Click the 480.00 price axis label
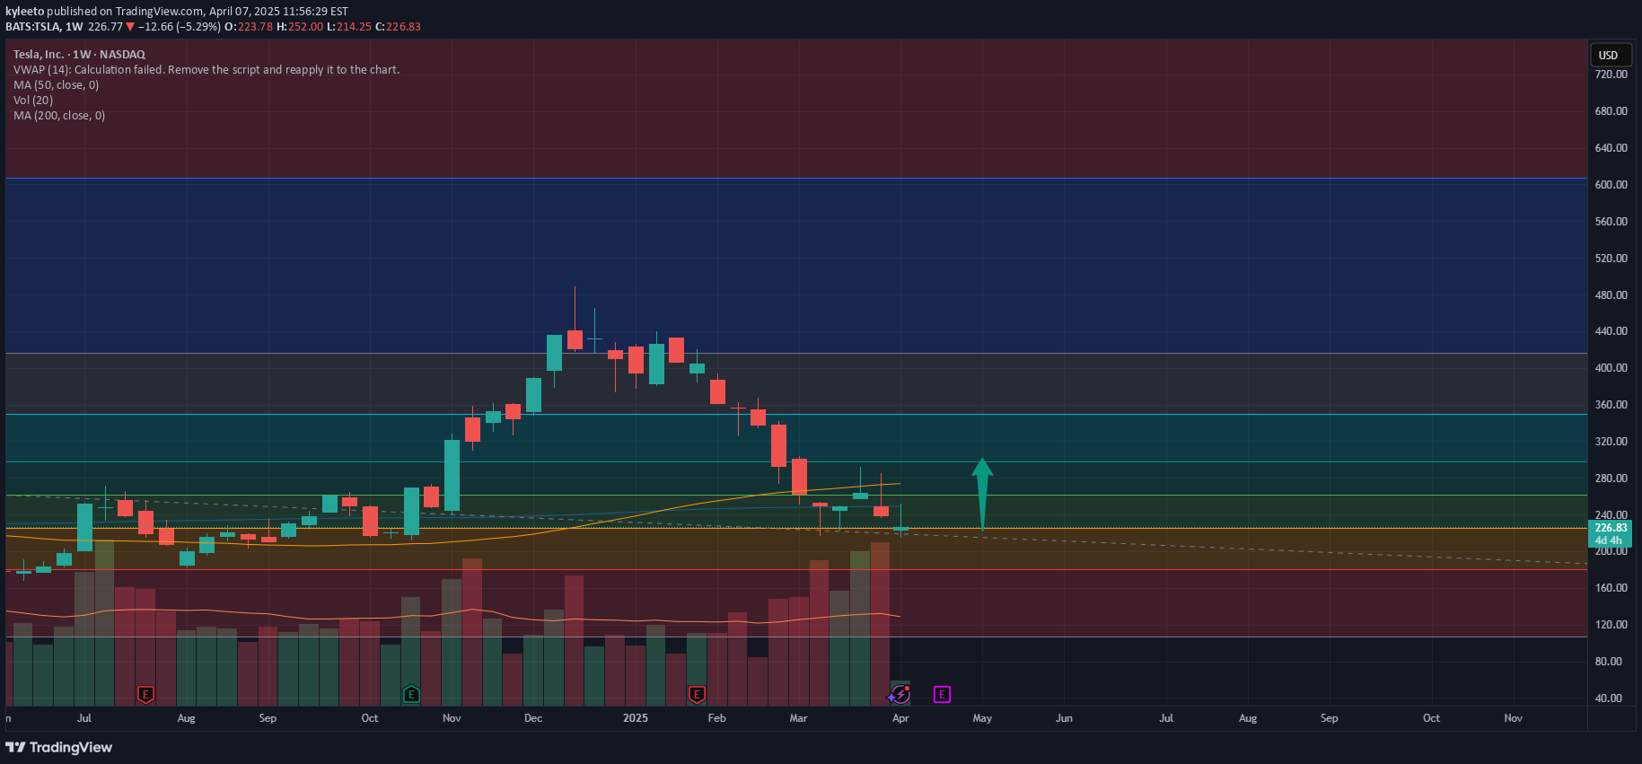Screen dimensions: 1642x764 point(1611,295)
